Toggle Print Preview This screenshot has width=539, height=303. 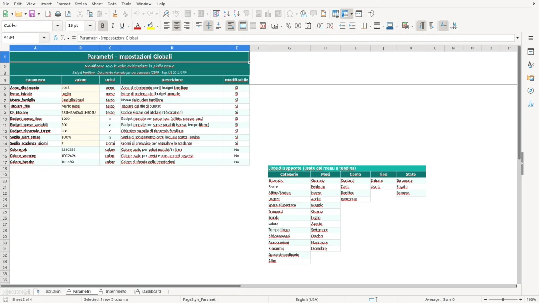(68, 14)
